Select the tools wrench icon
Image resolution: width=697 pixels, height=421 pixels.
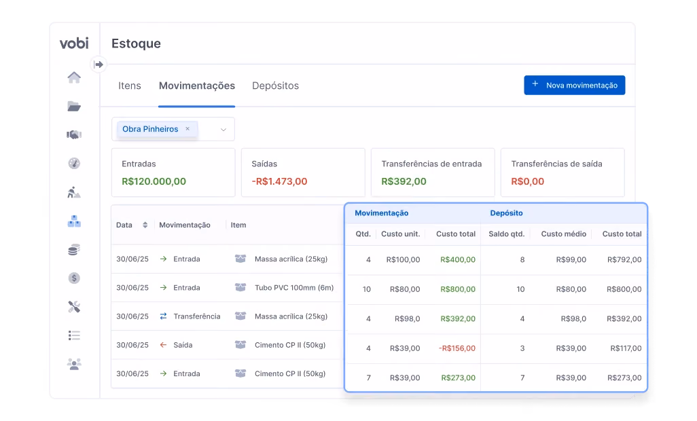tap(74, 306)
